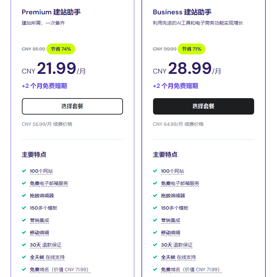Viewport: 276px width, 277px height.
Task: Click Business 30天 退款保证 feature
Action: pos(177,245)
